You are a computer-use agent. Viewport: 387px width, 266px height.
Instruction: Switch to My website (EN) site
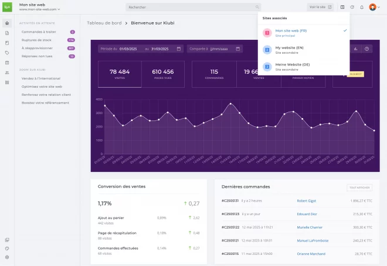pos(304,50)
